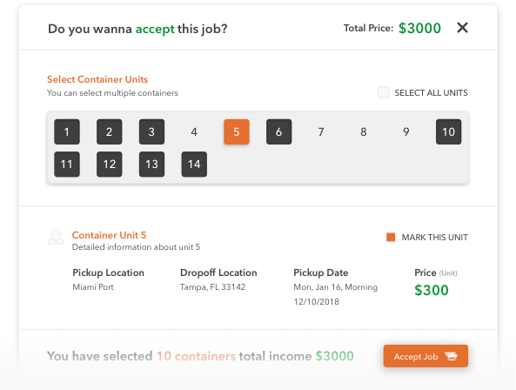Click highlighted orange container unit 5

237,131
